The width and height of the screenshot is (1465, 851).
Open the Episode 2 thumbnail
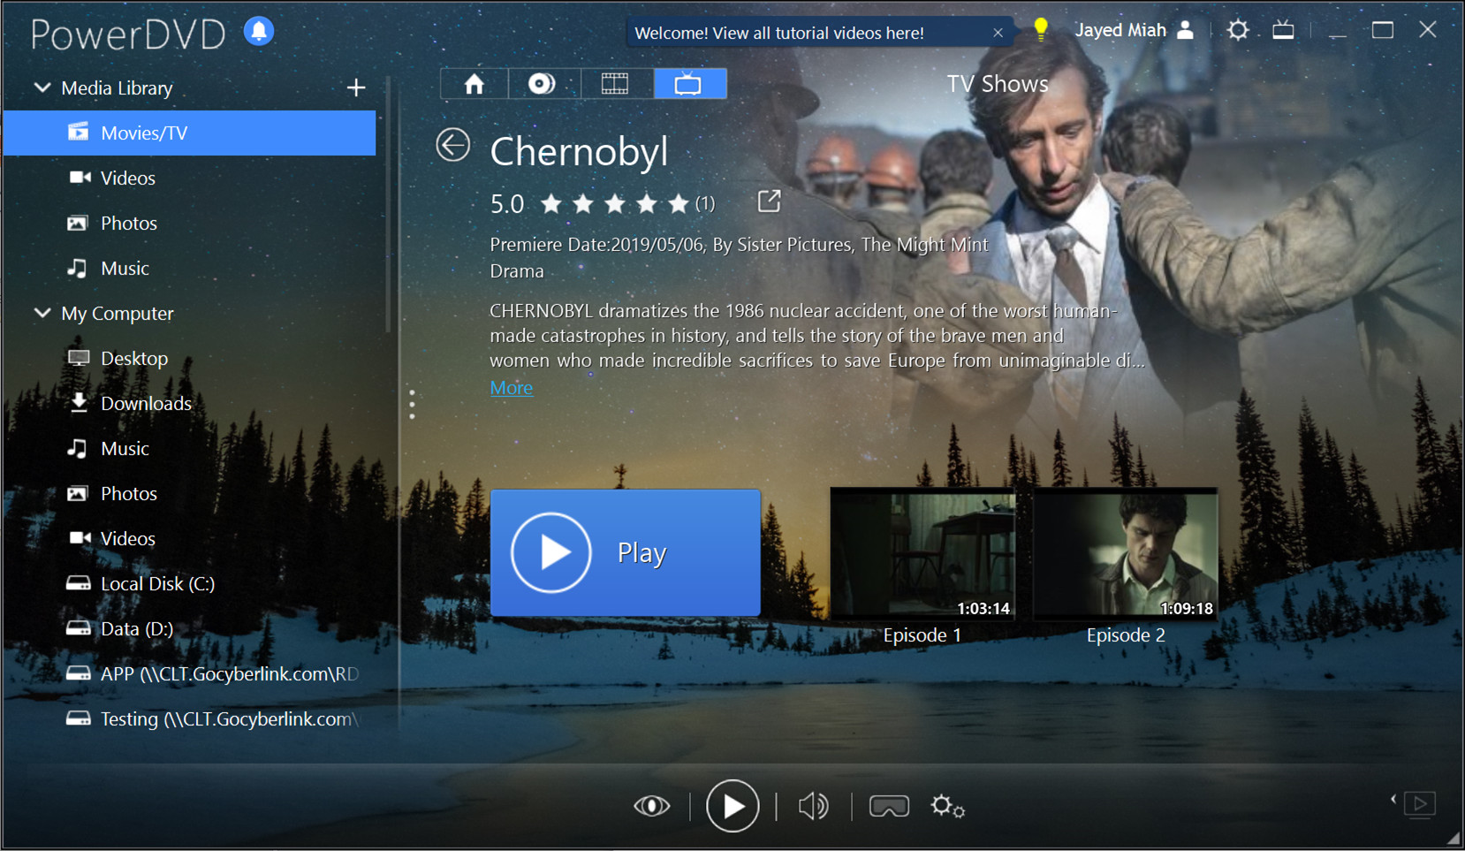pos(1125,552)
